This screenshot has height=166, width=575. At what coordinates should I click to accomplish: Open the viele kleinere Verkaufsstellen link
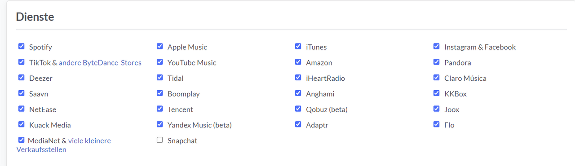[63, 145]
